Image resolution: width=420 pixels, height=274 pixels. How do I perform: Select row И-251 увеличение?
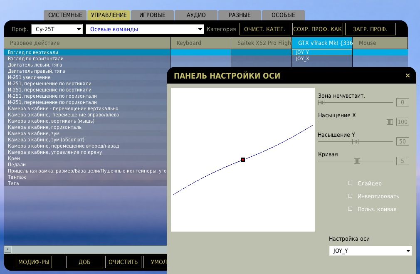(86, 77)
